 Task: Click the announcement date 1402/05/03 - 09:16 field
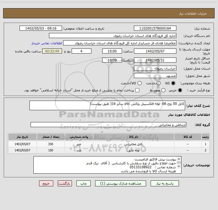tap(41, 28)
